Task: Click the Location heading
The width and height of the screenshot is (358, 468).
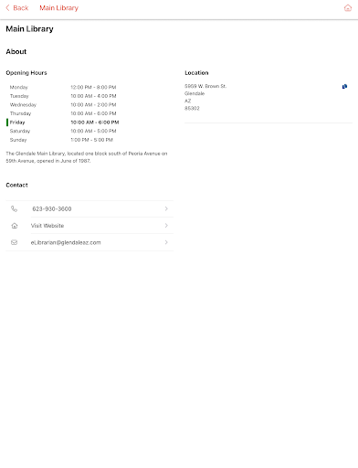Action: (196, 73)
